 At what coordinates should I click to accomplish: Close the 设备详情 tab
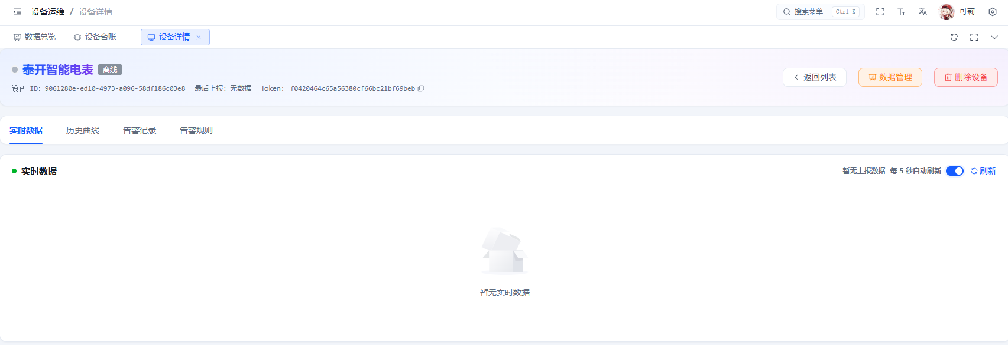(199, 37)
